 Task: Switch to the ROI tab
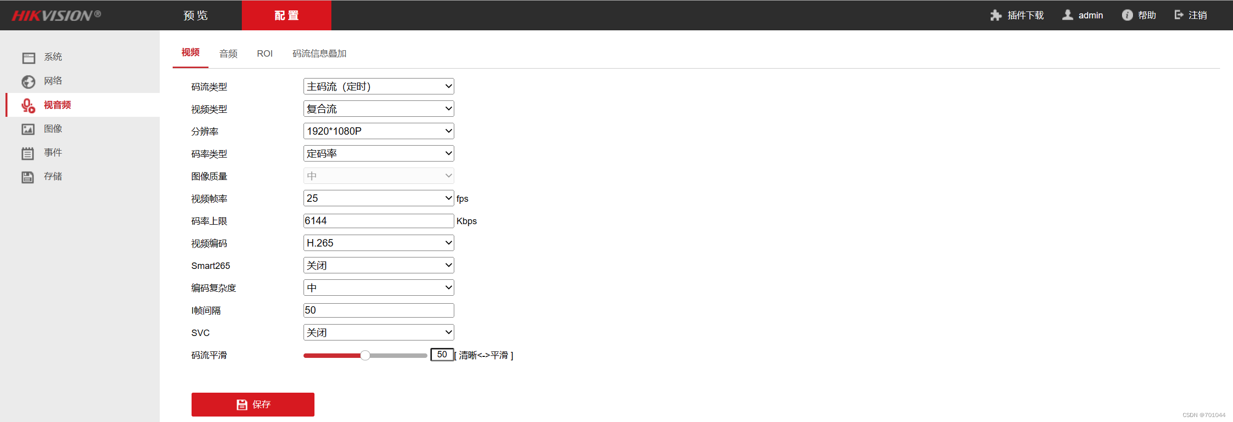(265, 54)
